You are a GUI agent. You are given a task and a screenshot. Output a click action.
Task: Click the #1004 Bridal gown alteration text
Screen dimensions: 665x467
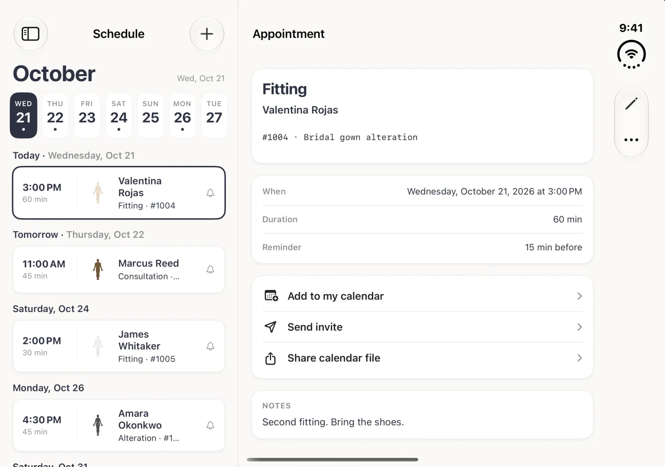point(340,137)
